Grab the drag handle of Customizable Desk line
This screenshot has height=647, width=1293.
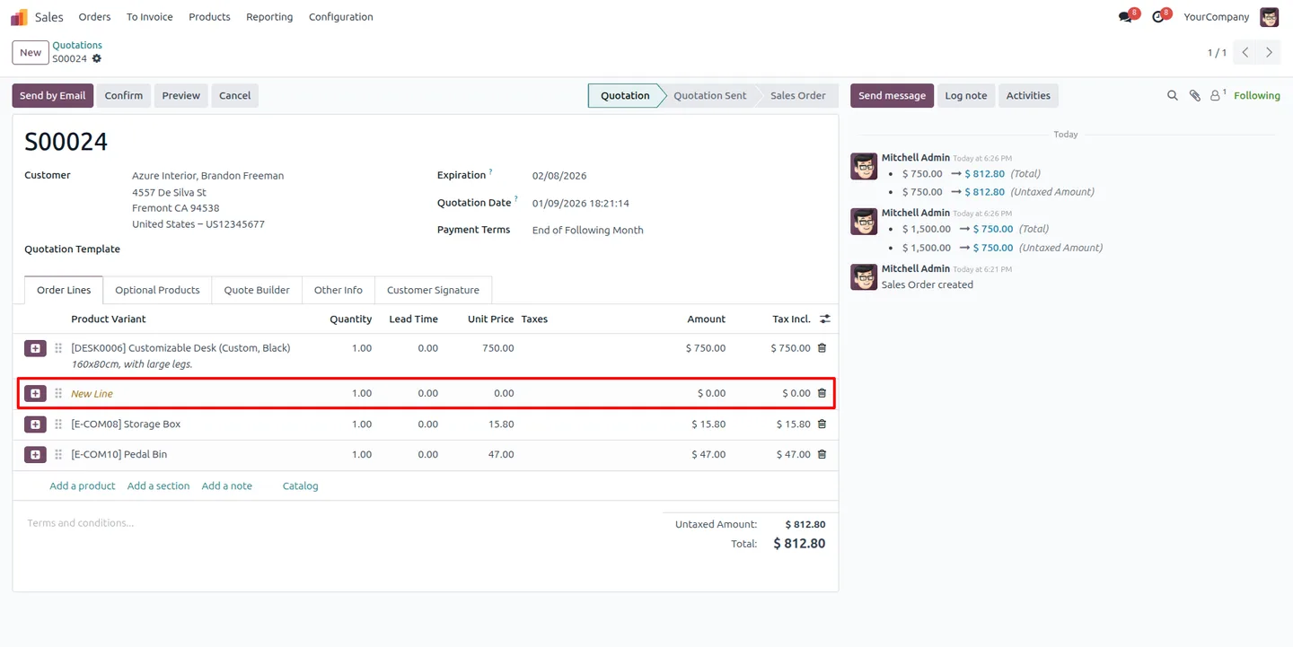coord(58,348)
